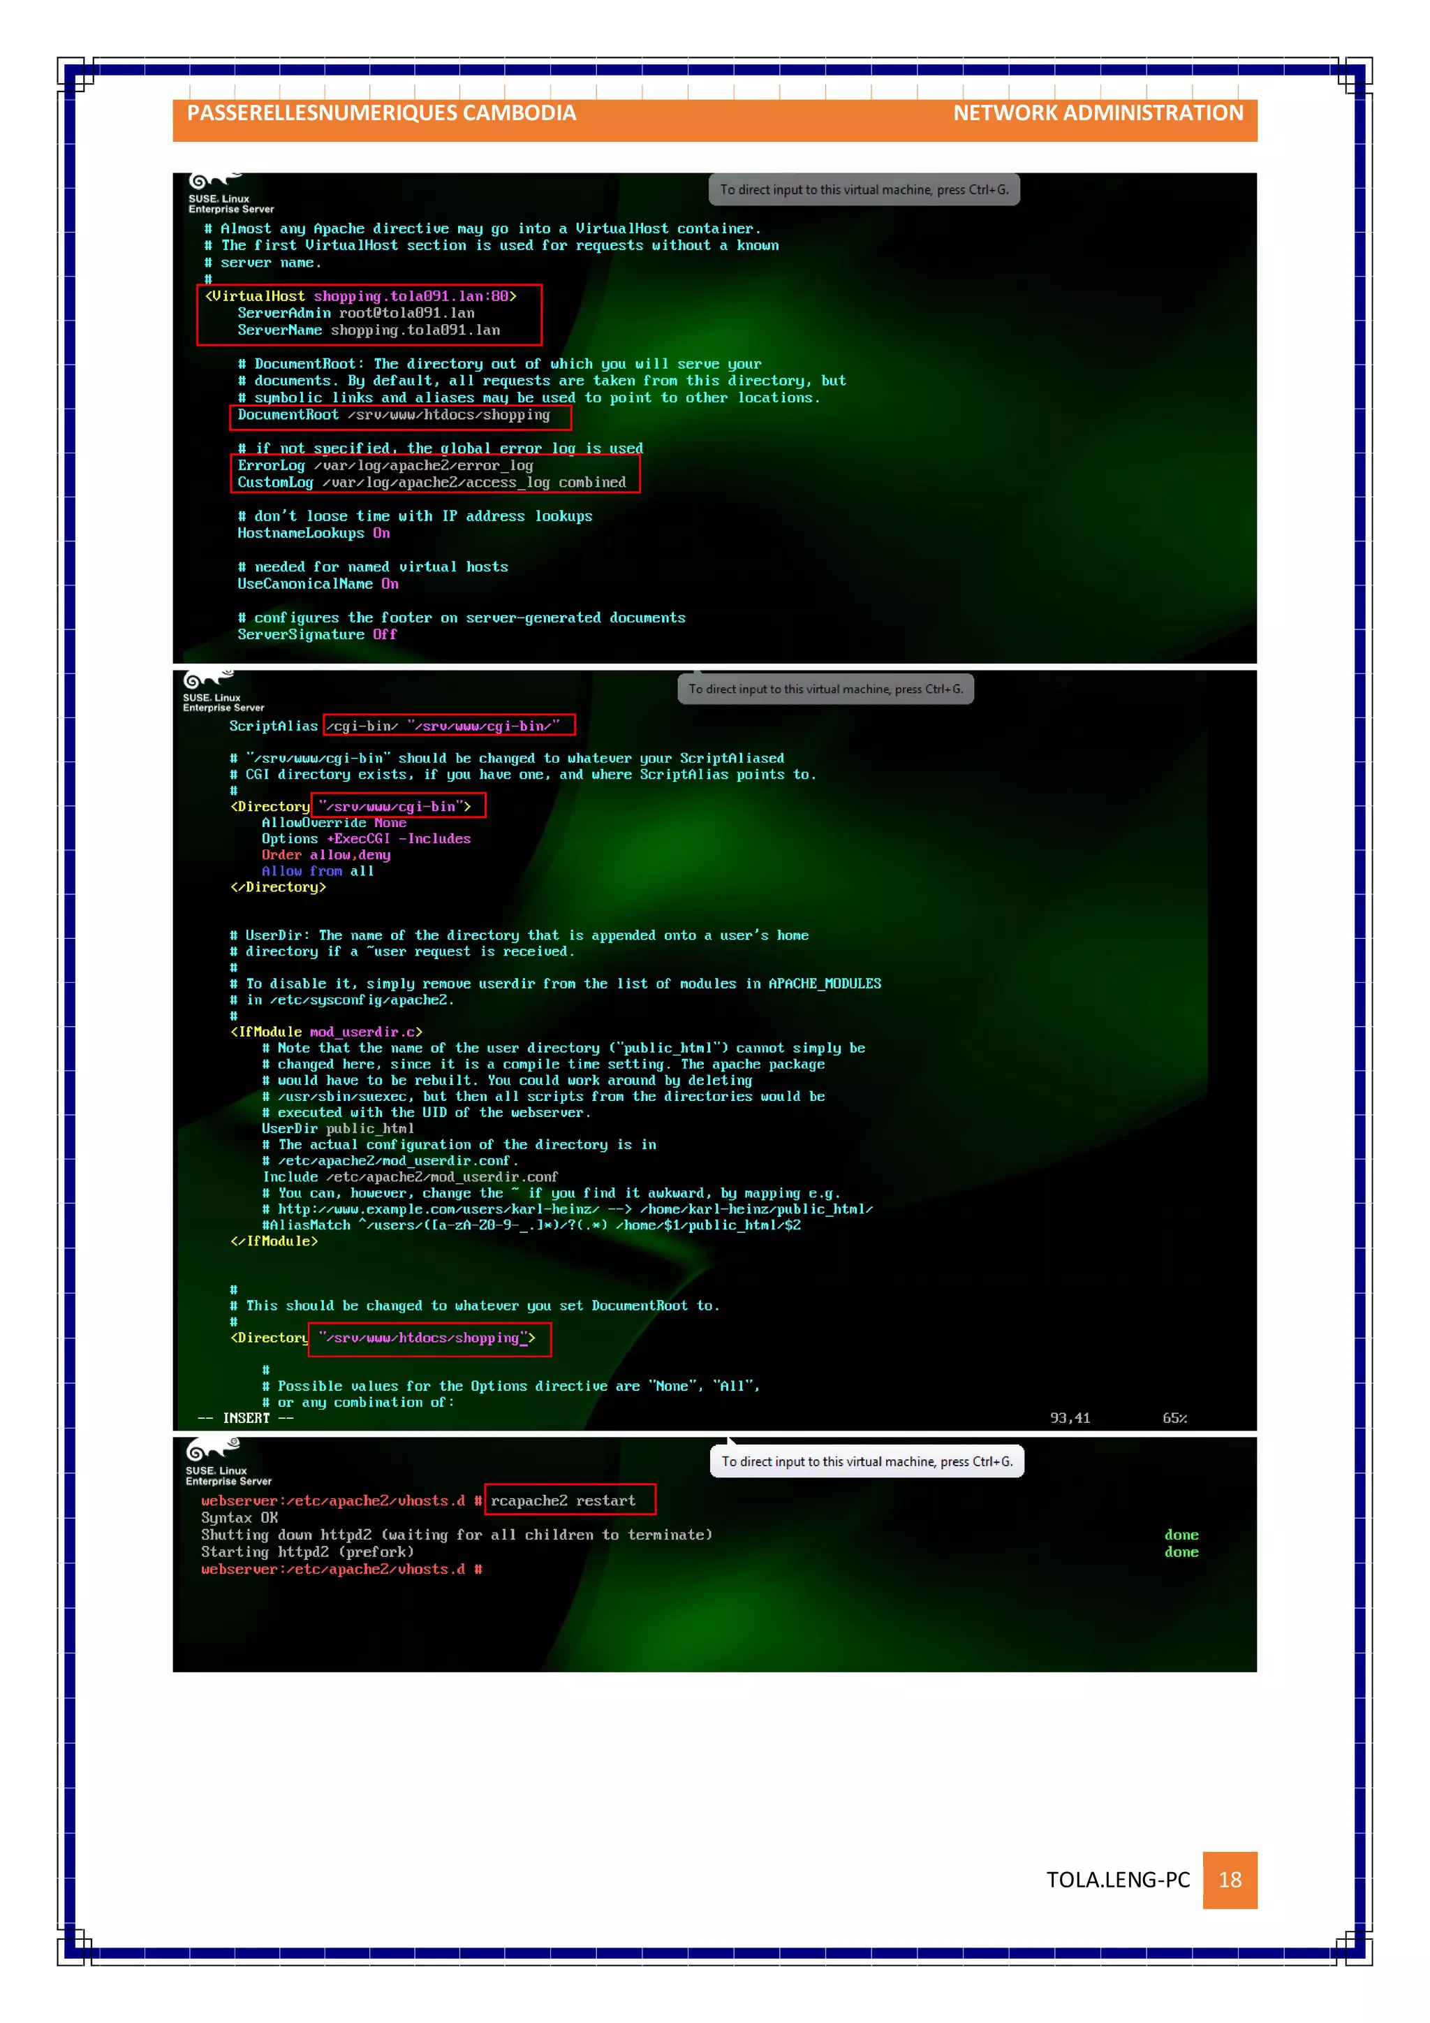Click the HostnameLookups On setting

pyautogui.click(x=314, y=533)
